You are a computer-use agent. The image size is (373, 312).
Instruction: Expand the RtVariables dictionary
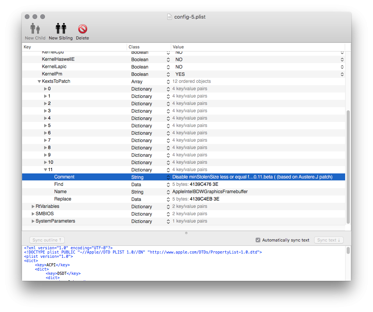coord(33,206)
